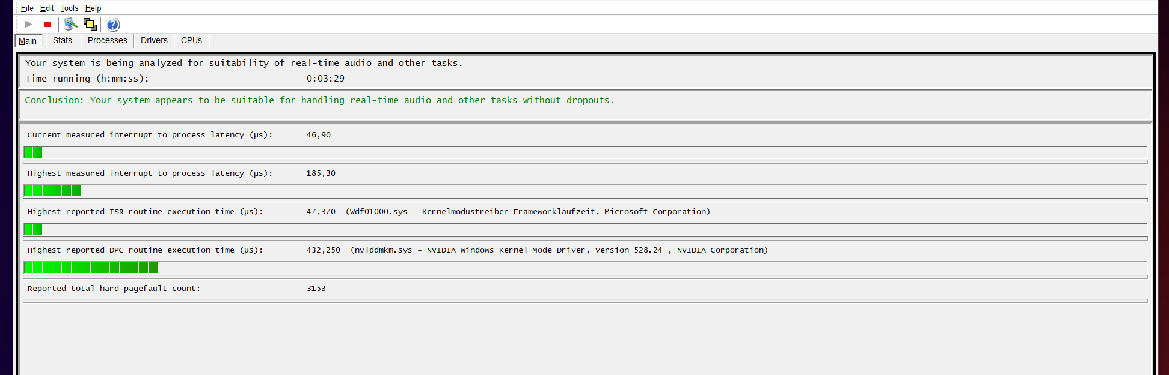Click 'Reported total hard pagefault count' label
Image resolution: width=1169 pixels, height=375 pixels.
click(114, 289)
